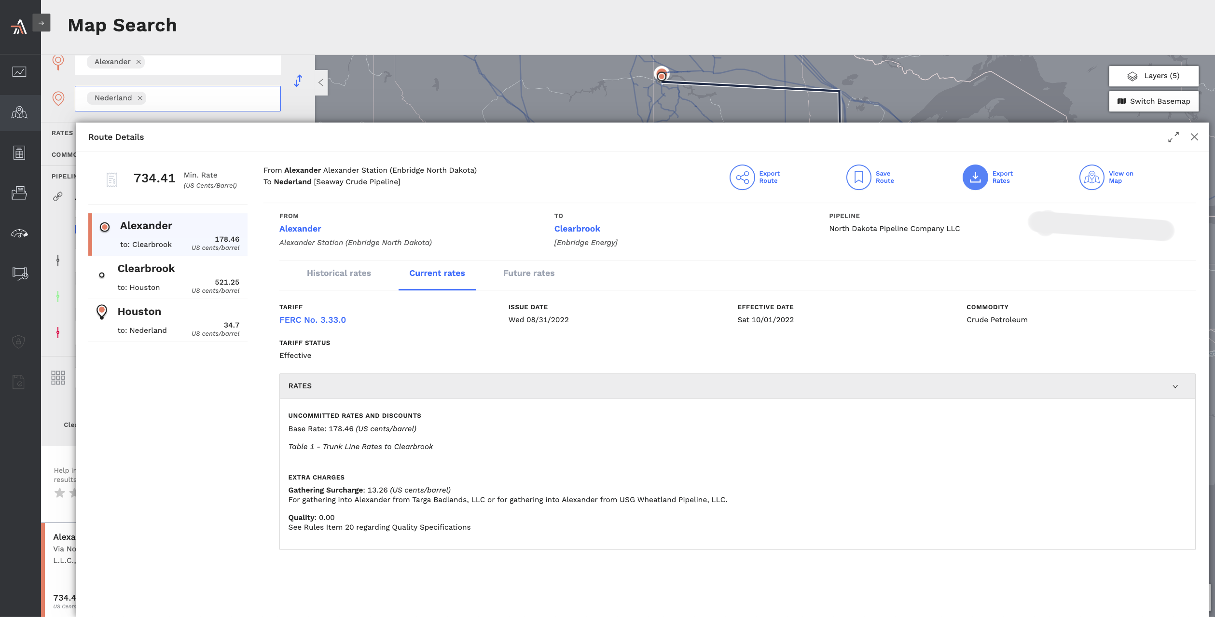Select the Alexander to Clearbrook segment
This screenshot has width=1215, height=617.
tap(168, 234)
